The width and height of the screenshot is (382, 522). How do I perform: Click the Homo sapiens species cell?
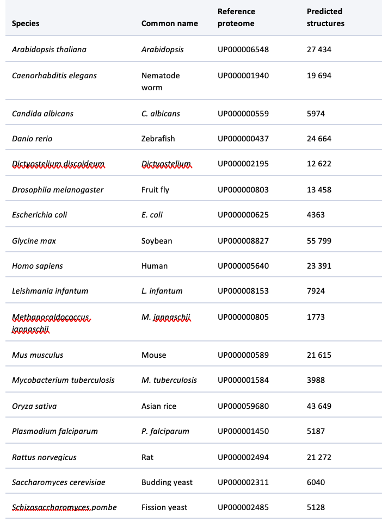(38, 266)
